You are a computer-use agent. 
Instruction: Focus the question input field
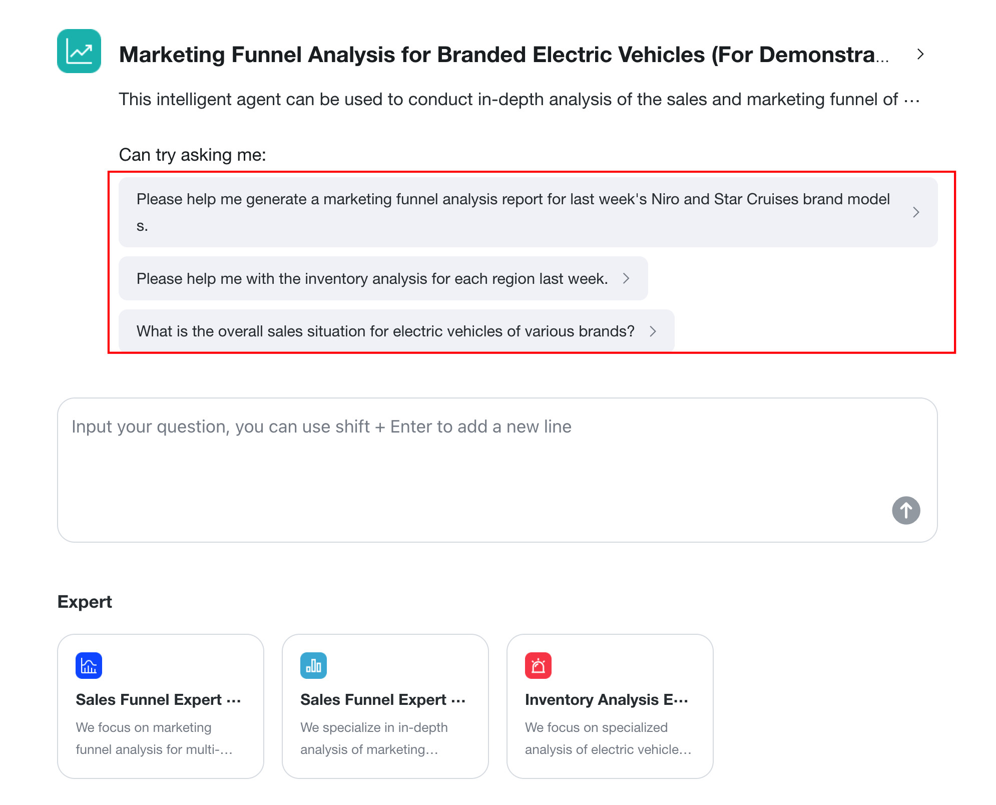[497, 470]
